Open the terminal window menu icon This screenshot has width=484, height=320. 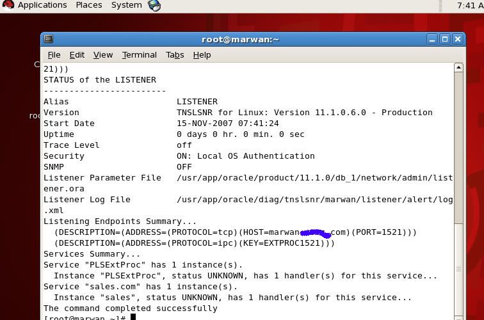pos(49,39)
